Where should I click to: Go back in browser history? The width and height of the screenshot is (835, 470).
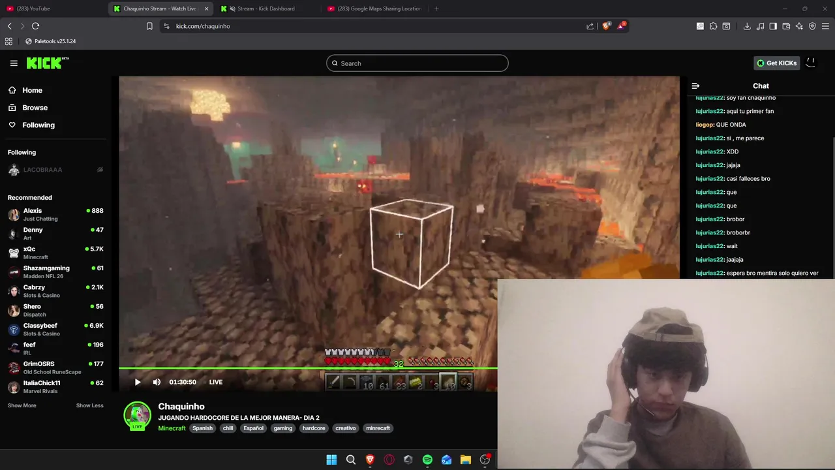click(x=10, y=26)
